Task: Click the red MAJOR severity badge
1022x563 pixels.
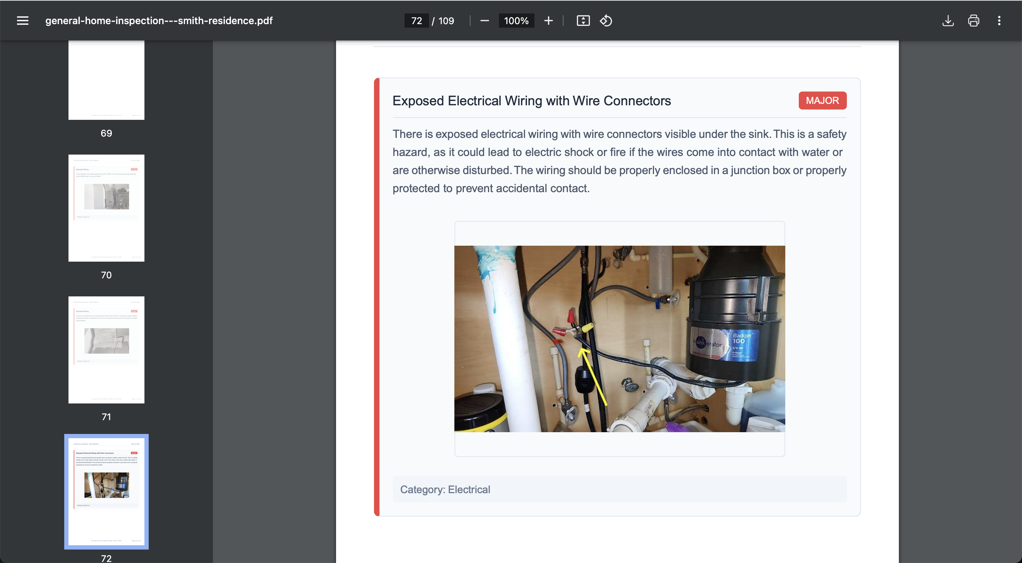Action: [822, 101]
